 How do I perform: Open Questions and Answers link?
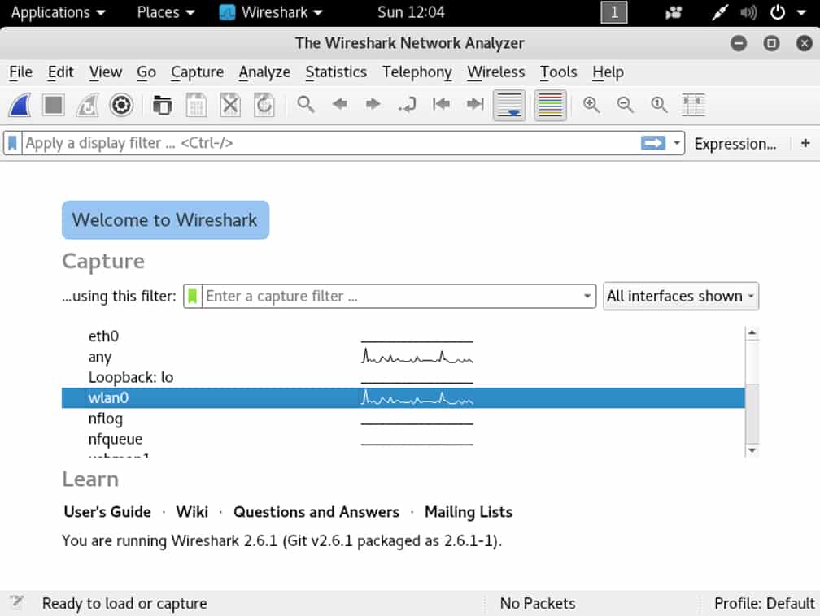point(316,512)
